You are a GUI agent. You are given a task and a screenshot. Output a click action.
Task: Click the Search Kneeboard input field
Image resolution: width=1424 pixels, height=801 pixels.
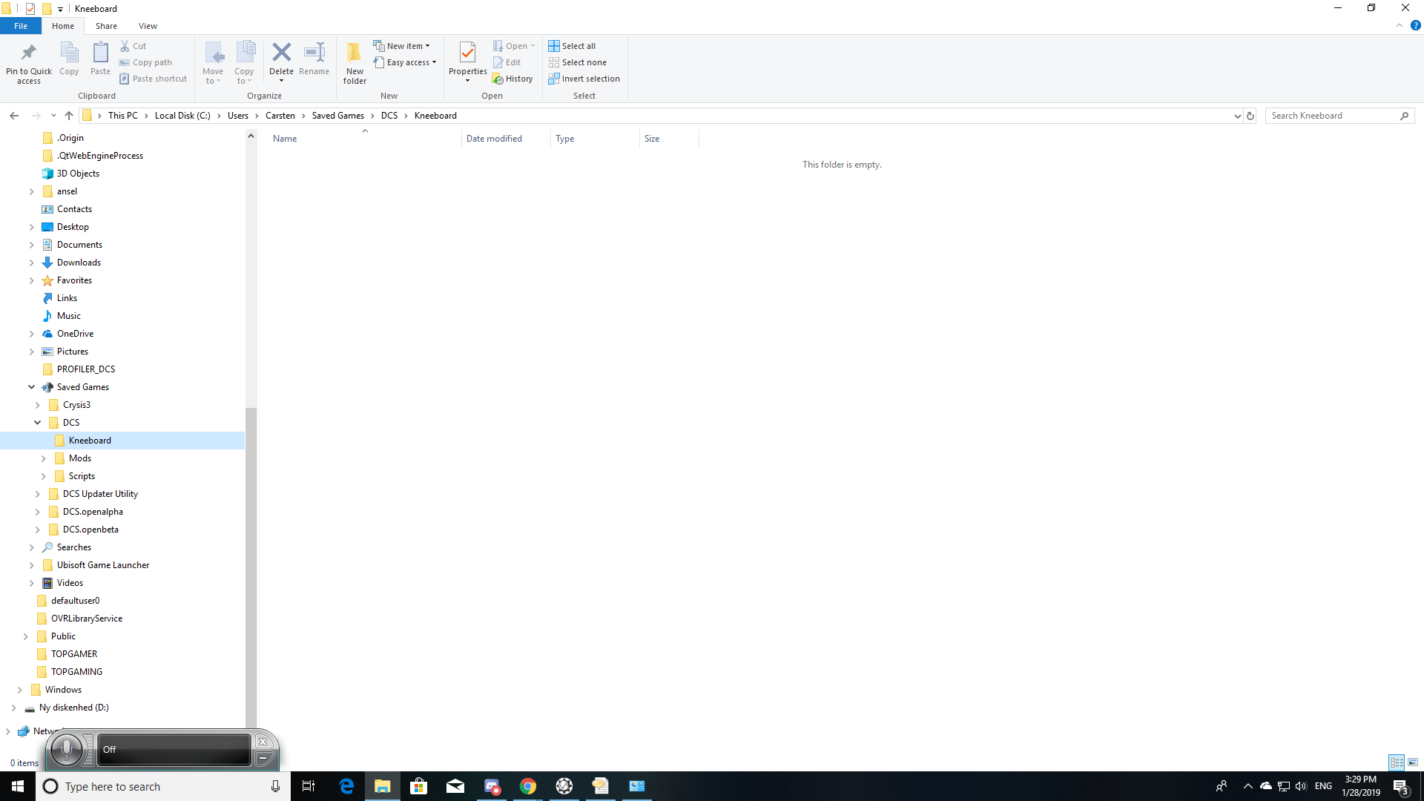coord(1331,116)
